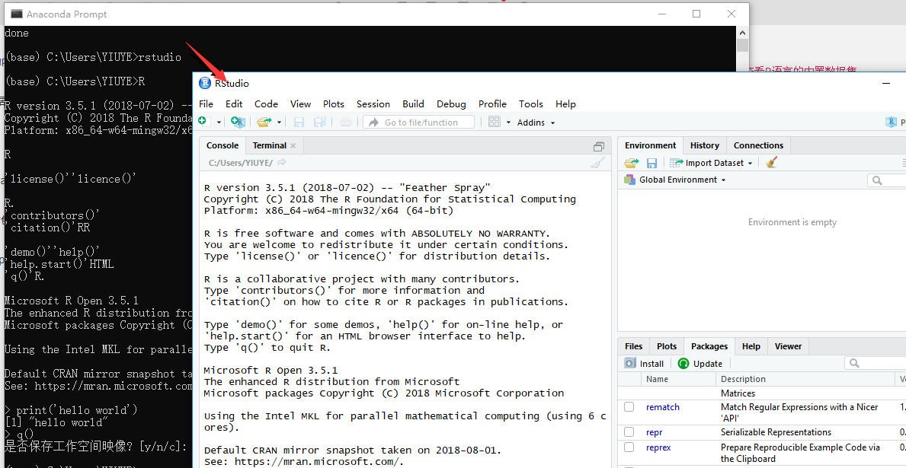906x468 pixels.
Task: Check the repr package checkbox
Action: click(x=629, y=432)
